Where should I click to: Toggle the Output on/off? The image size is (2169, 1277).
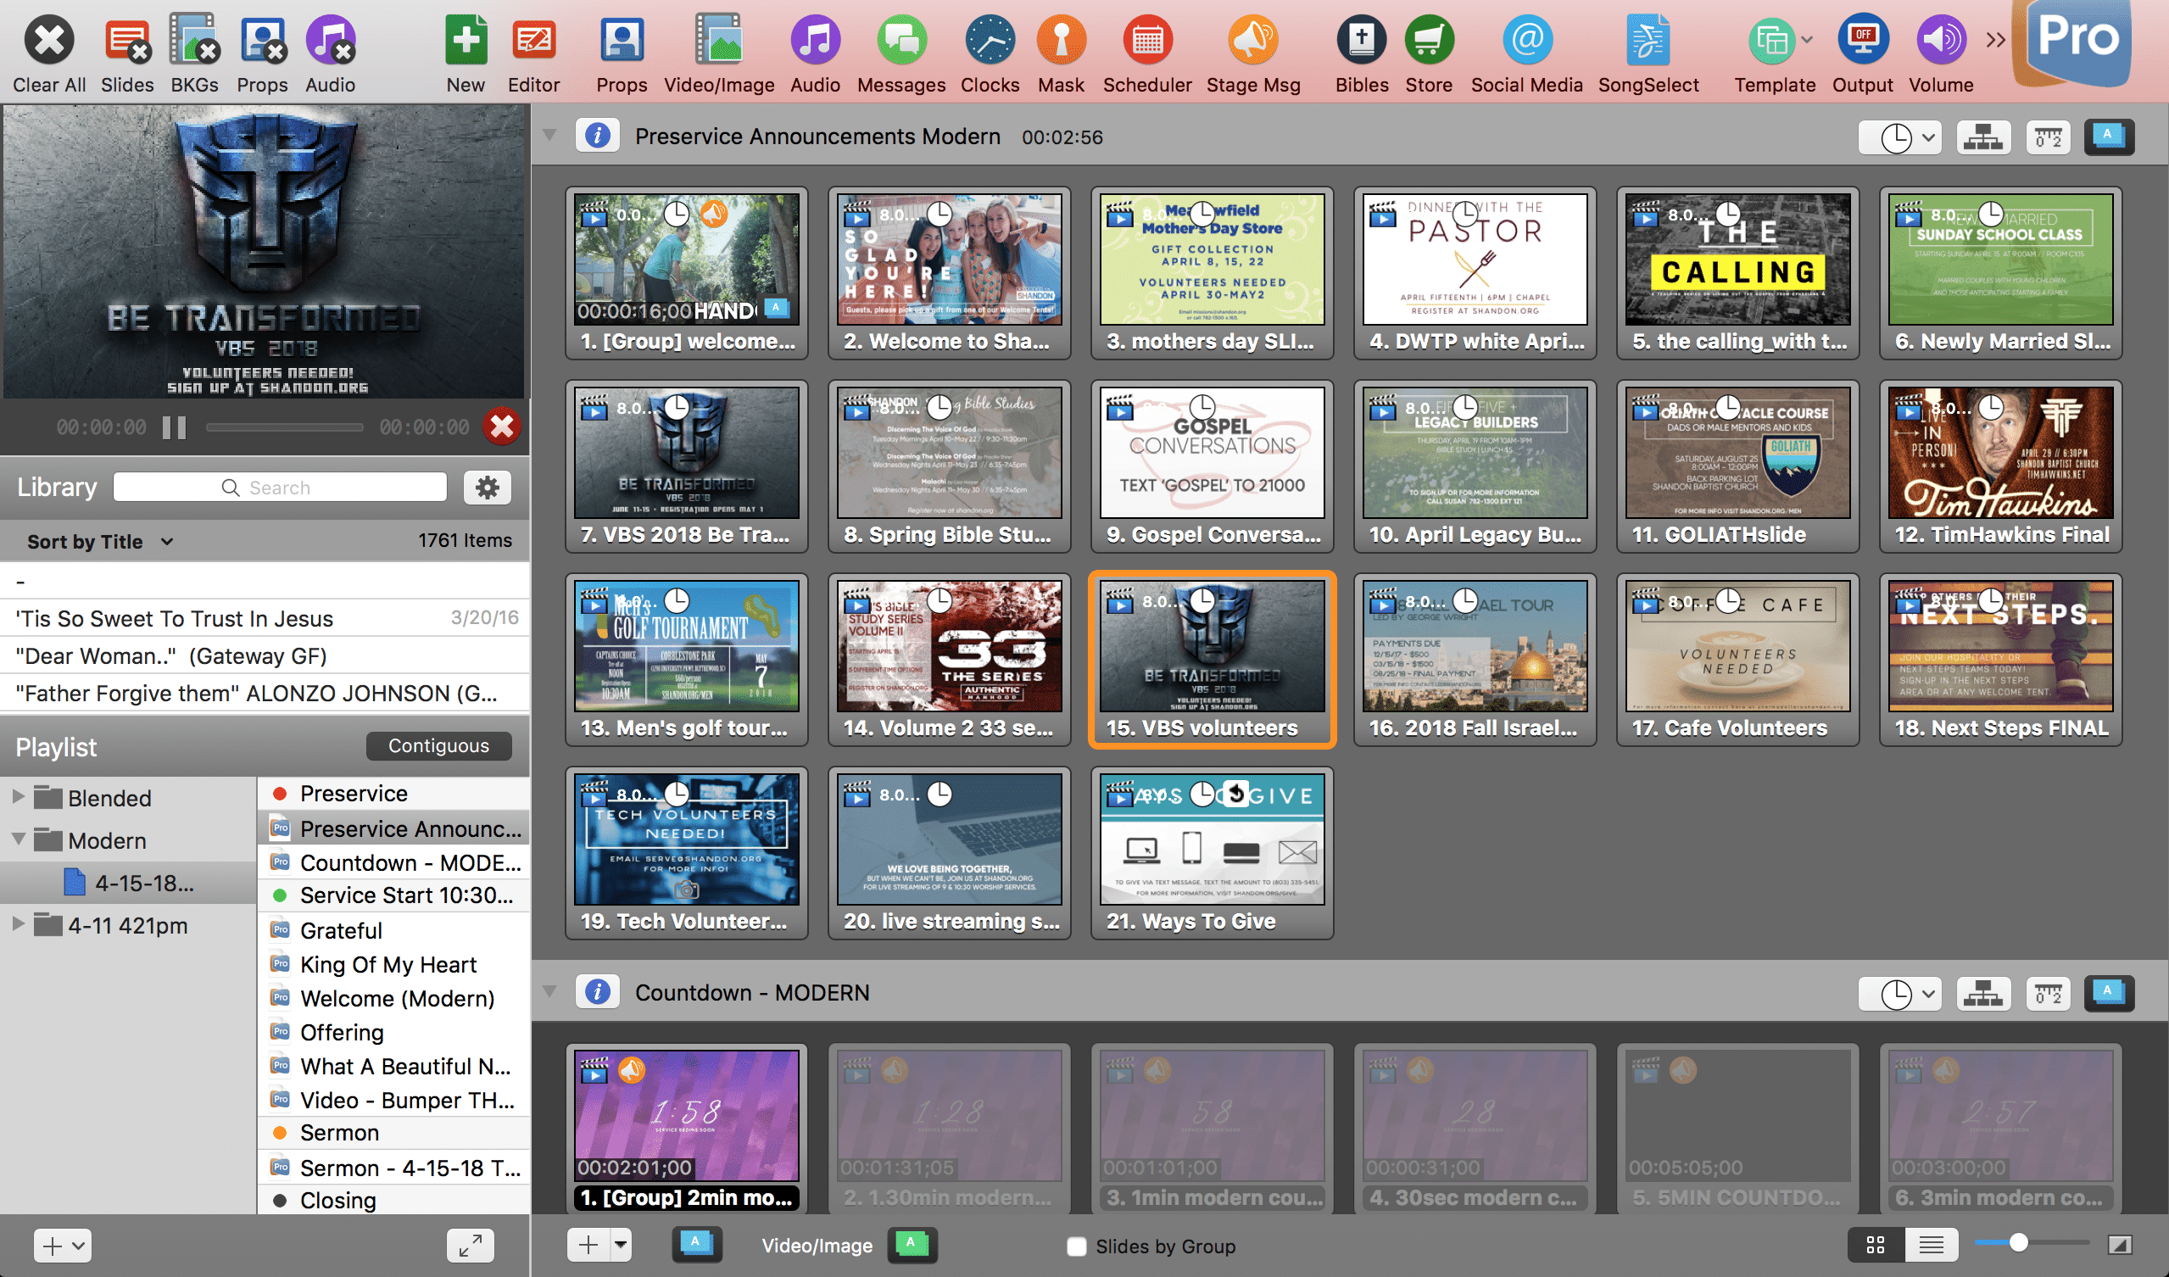(x=1863, y=41)
